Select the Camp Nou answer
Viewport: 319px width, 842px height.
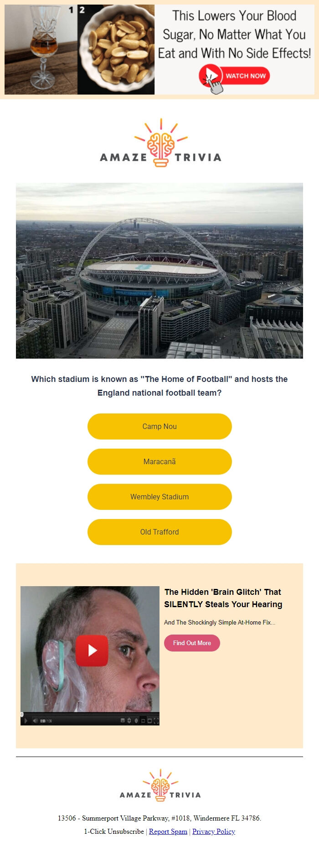(159, 426)
